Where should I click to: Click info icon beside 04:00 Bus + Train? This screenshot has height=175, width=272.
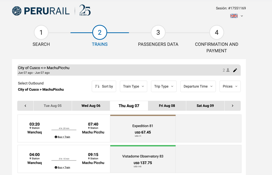click(56, 168)
